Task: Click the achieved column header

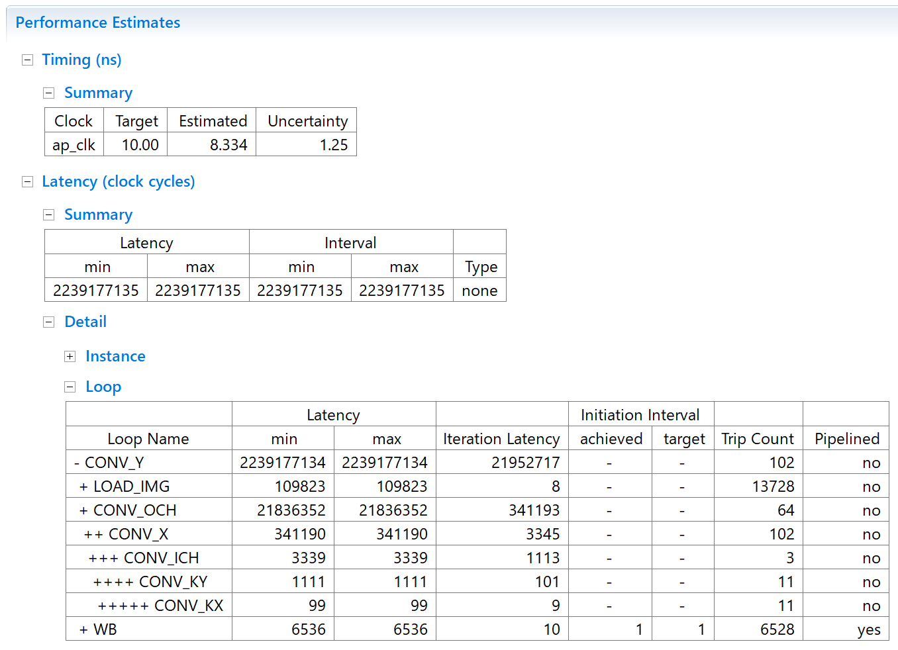Action: [610, 438]
